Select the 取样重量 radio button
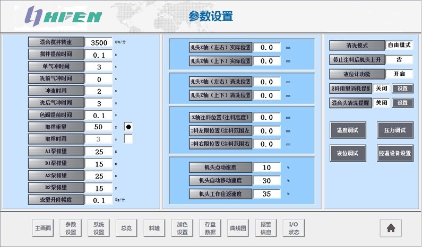Viewport: 422px width, 247px height. (x=128, y=127)
